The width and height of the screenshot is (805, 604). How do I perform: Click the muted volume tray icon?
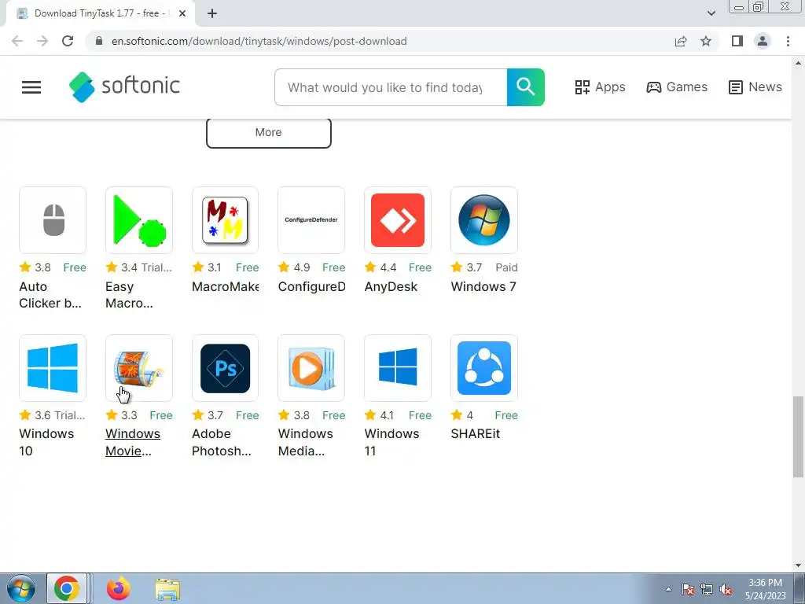(x=726, y=589)
